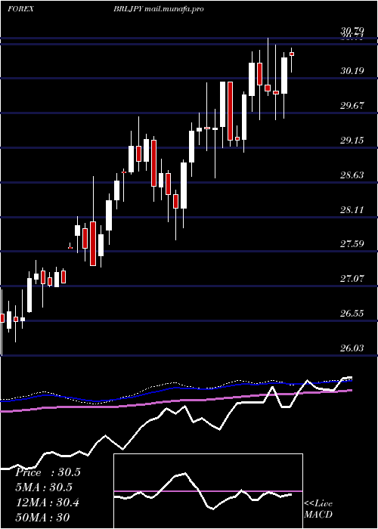378x529 pixels.
Task: Click the 29.15 price axis label
Action: 352,141
